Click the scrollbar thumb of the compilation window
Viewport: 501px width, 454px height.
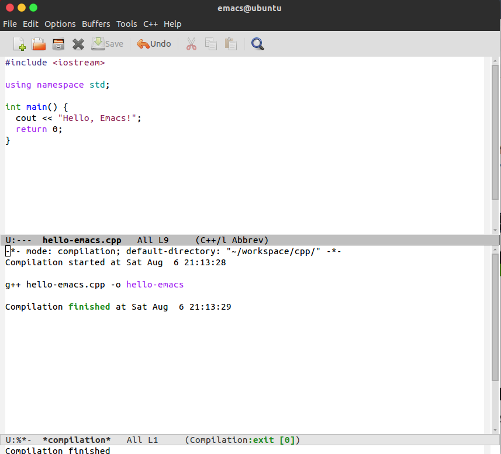click(x=495, y=317)
